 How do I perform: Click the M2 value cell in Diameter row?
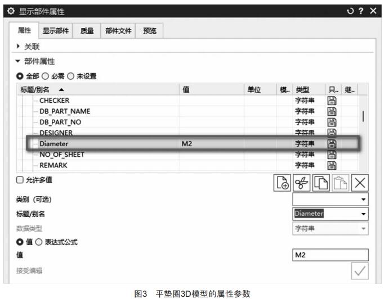(212, 144)
